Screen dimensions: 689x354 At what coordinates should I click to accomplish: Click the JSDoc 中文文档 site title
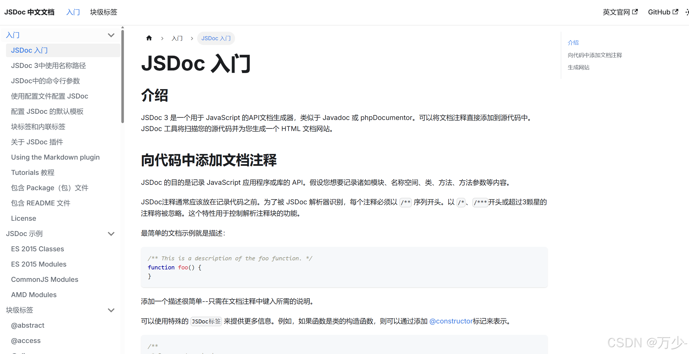[x=29, y=12]
